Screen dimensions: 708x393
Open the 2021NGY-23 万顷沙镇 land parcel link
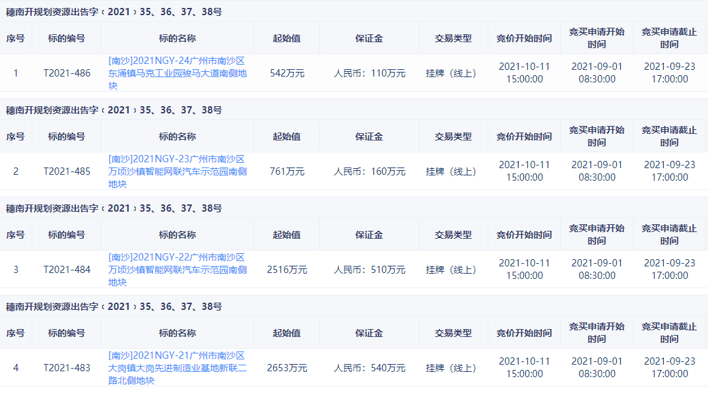[177, 171]
